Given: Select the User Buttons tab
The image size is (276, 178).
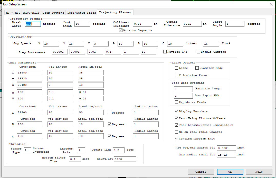Looking at the screenshot, I should pos(53,13).
